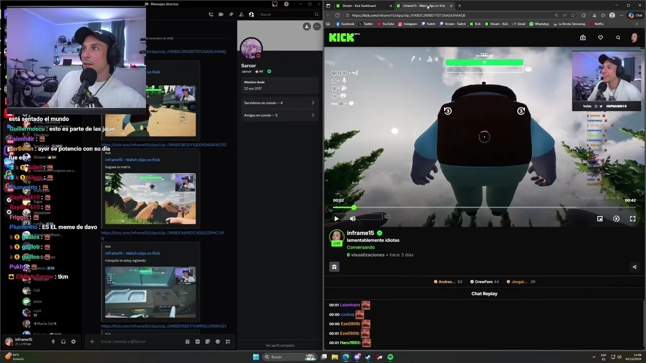The width and height of the screenshot is (646, 363).
Task: Open browser settings and more menu
Action: pyautogui.click(x=621, y=15)
